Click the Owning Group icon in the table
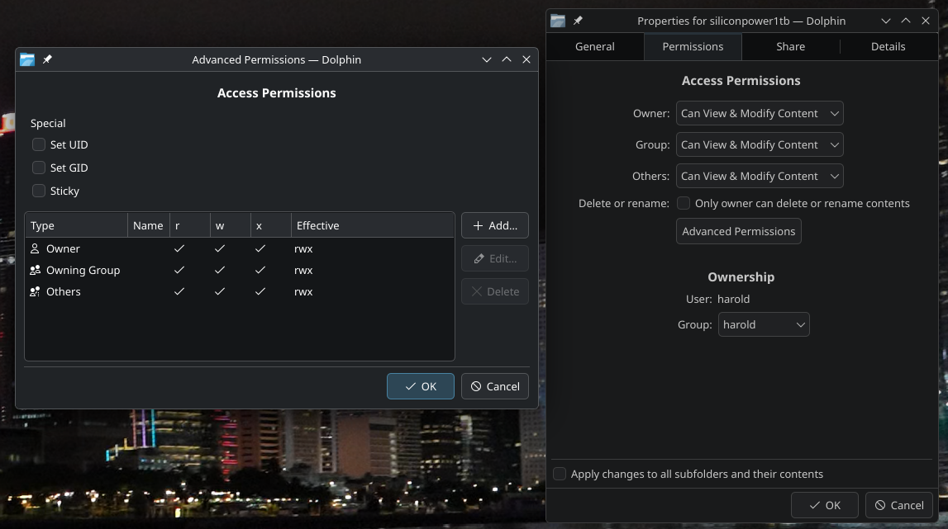The height and width of the screenshot is (529, 948). coord(35,270)
